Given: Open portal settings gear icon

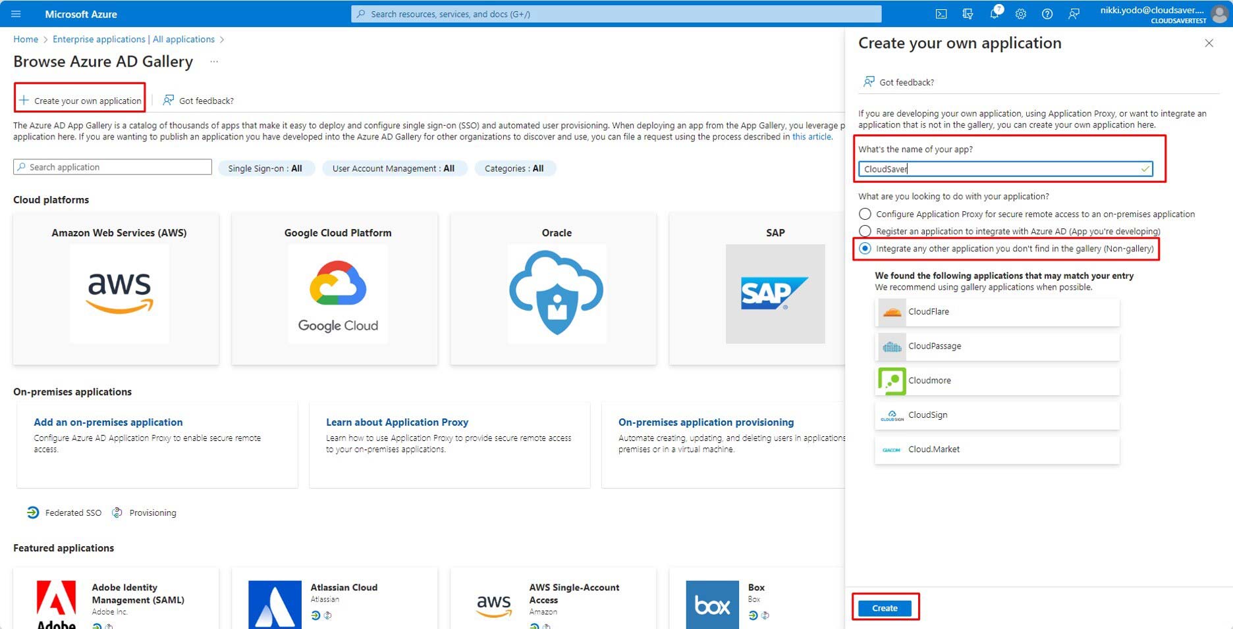Looking at the screenshot, I should (x=1021, y=14).
